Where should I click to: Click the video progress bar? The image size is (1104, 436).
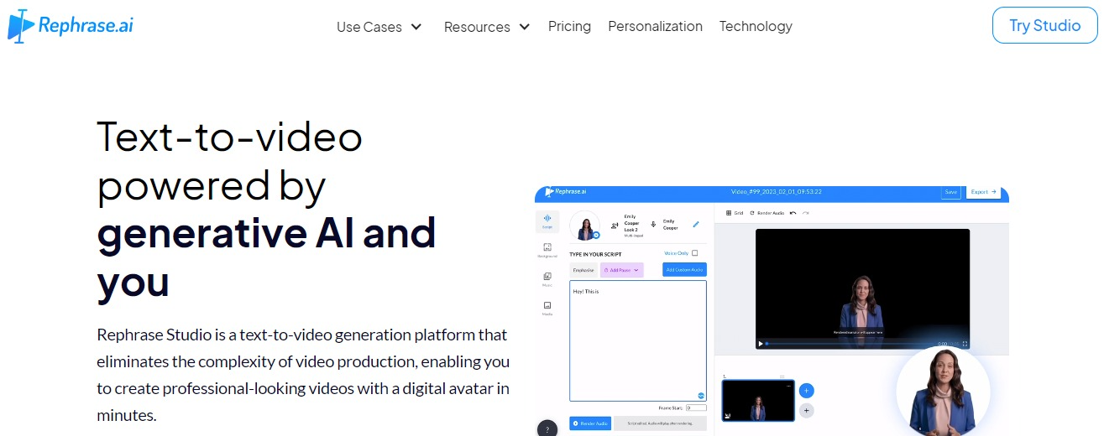coord(850,344)
